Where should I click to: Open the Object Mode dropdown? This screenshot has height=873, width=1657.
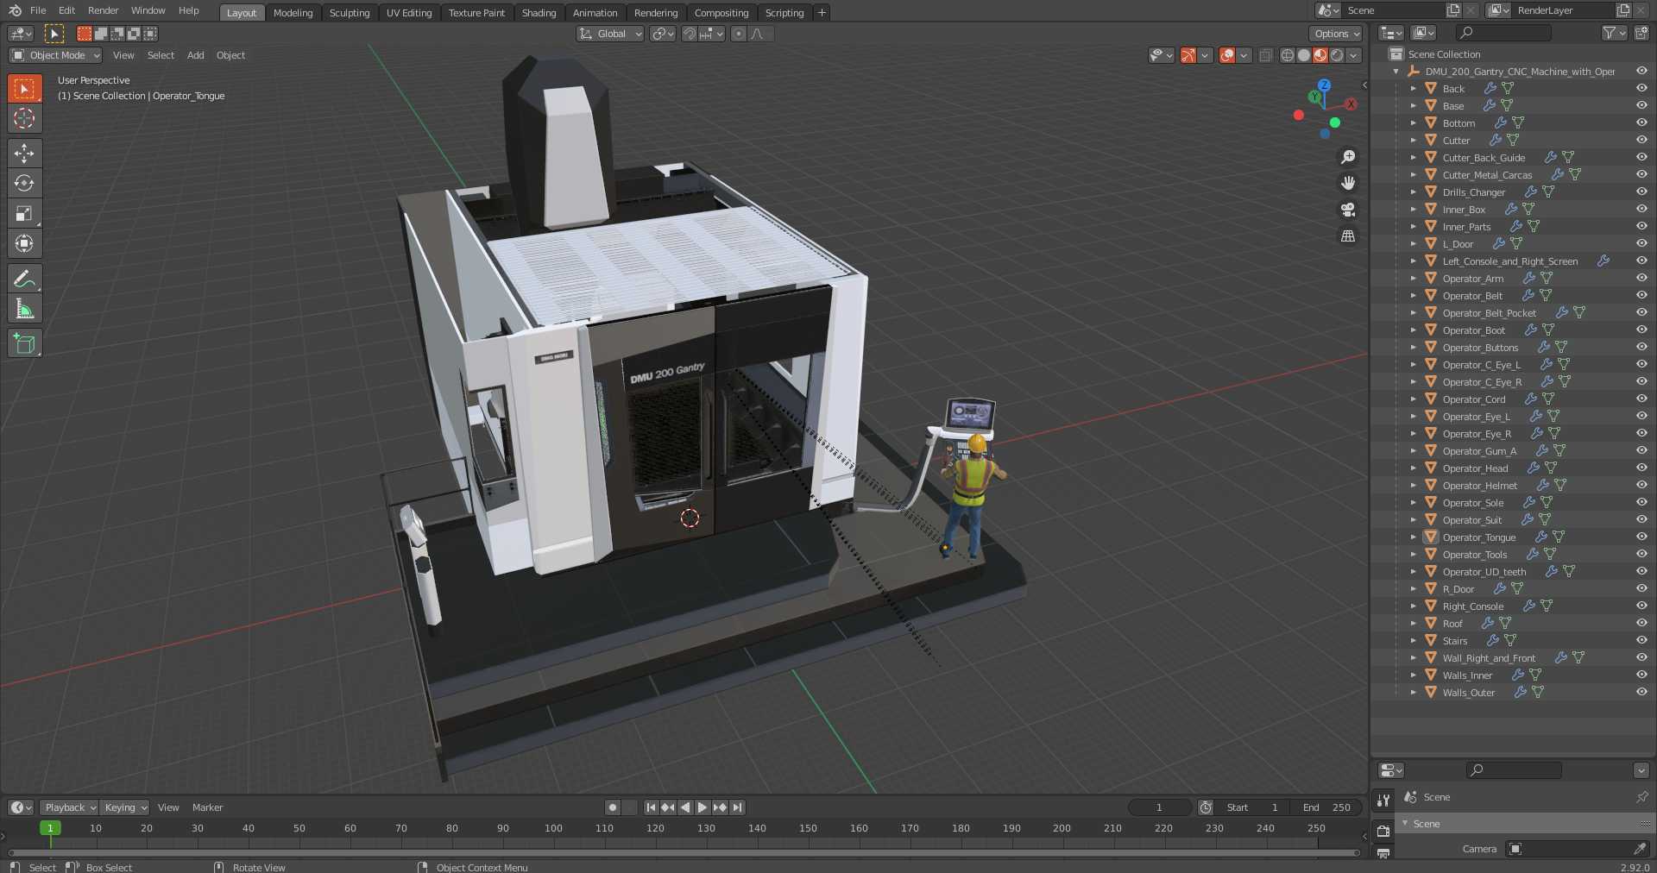[x=55, y=55]
